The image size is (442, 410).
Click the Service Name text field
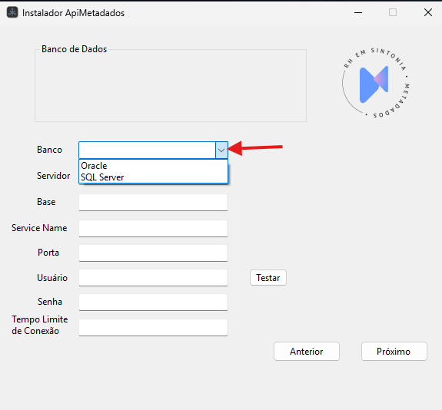(x=153, y=228)
